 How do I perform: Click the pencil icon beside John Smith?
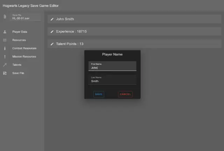click(52, 19)
